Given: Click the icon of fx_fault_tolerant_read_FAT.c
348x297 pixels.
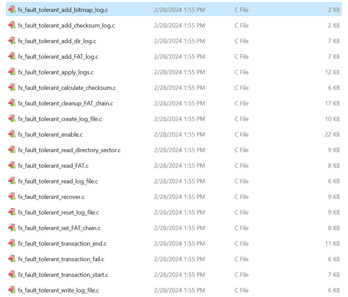Looking at the screenshot, I should click(x=12, y=165).
